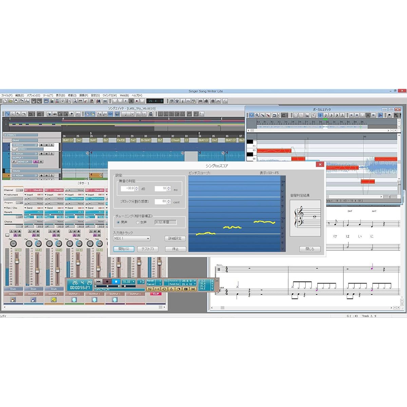This screenshot has width=407, height=407.
Task: Click the DbM7 chord at measure 26
Action: 93,140
